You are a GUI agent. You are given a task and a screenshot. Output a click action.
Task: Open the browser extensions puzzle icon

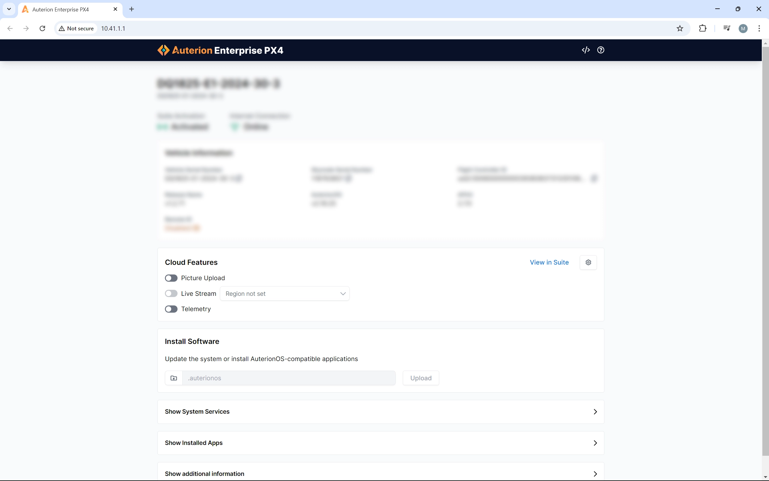(703, 28)
